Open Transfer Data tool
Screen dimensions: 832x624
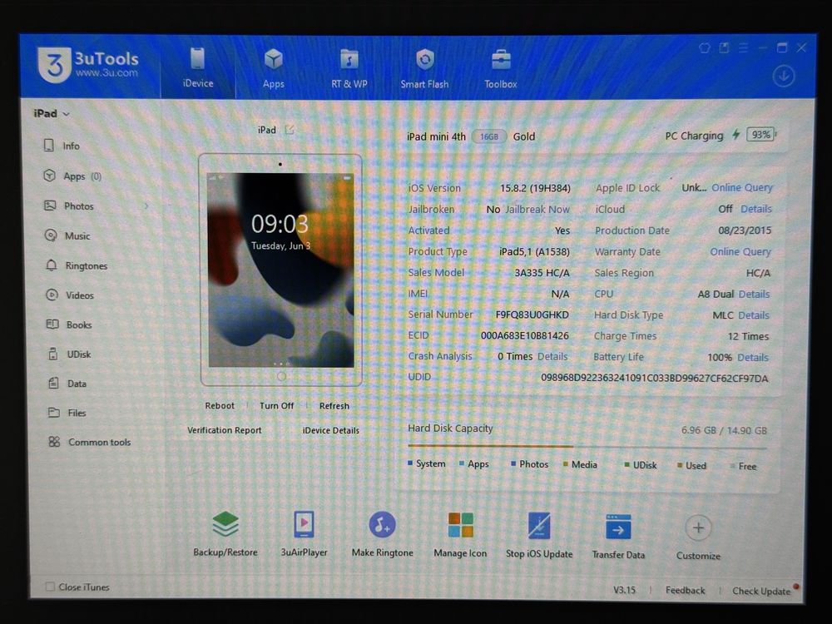coord(618,536)
